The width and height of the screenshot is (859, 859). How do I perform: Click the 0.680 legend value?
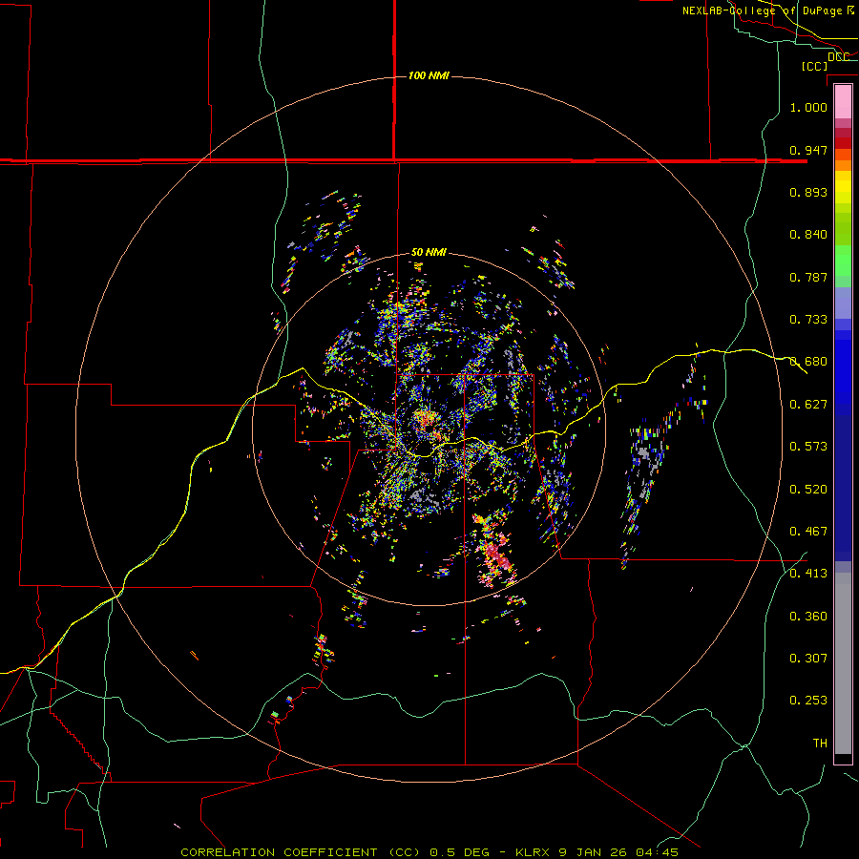tap(808, 361)
